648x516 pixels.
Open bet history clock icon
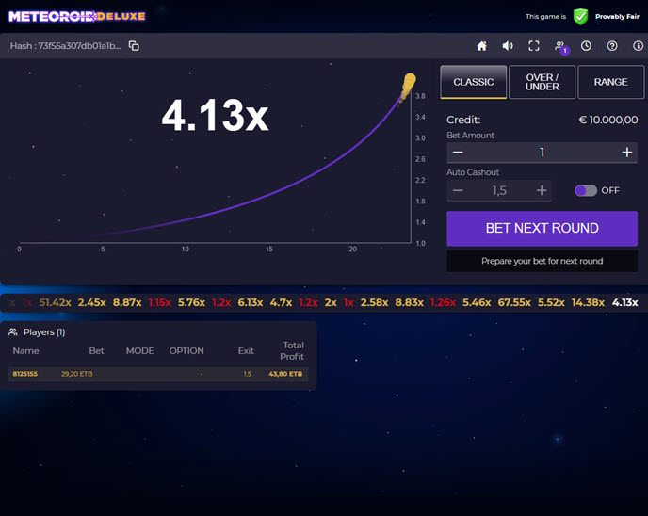pos(586,46)
